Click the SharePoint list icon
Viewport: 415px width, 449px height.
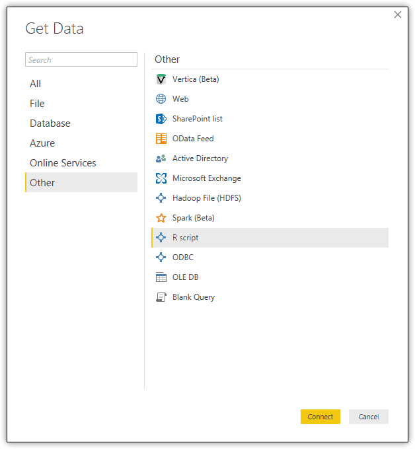pyautogui.click(x=161, y=119)
